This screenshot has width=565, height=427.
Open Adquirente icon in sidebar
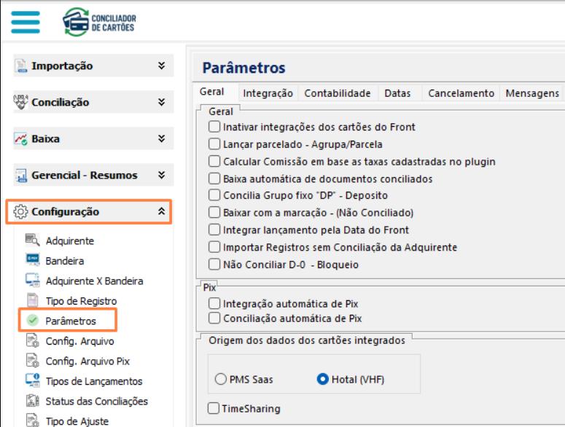pos(32,240)
